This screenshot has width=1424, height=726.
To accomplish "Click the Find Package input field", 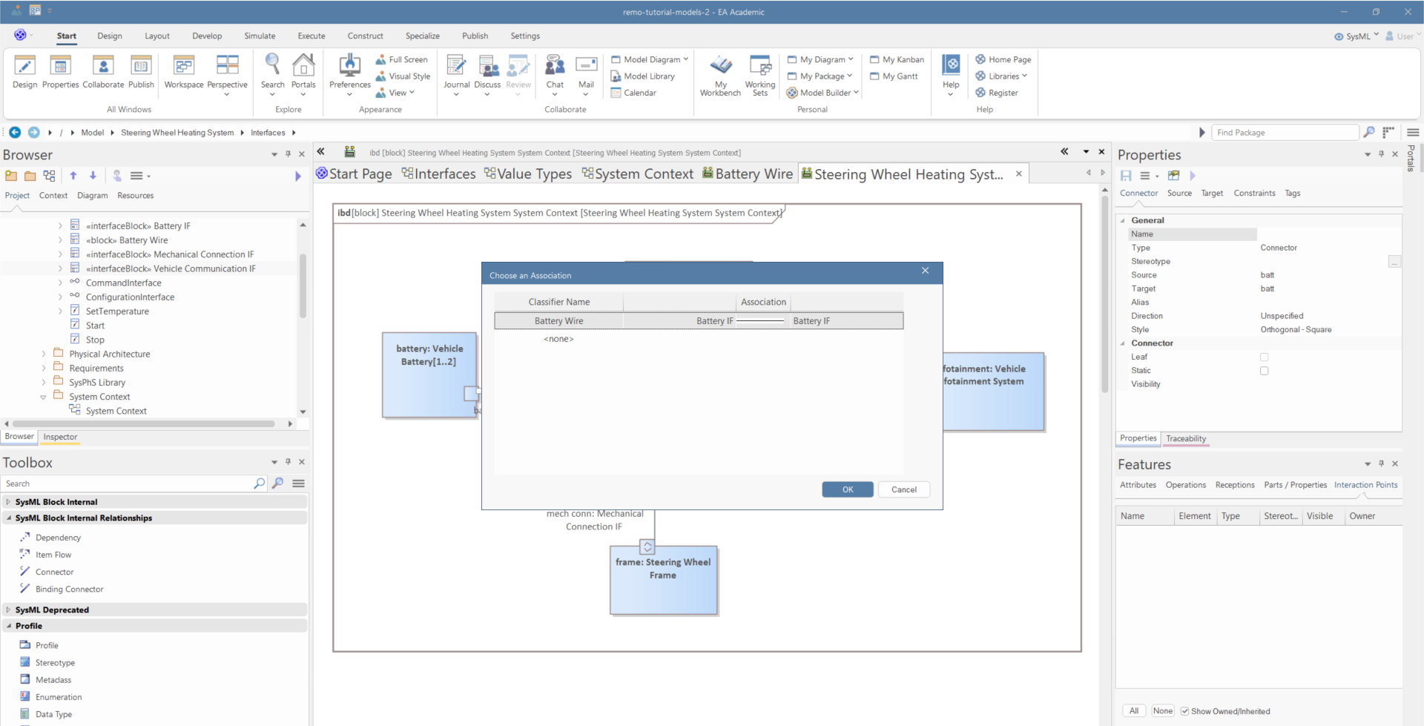I will (1285, 133).
